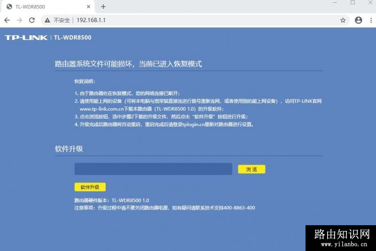Reload the page with the refresh icon
The width and height of the screenshot is (376, 251).
point(32,20)
